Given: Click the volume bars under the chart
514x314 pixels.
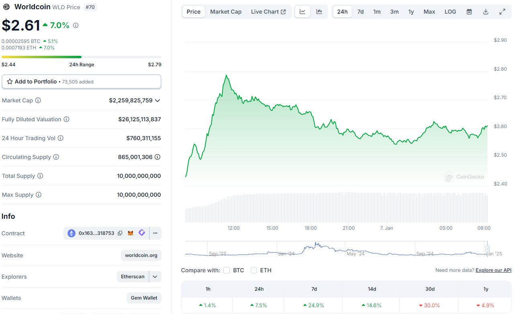Looking at the screenshot, I should coord(337,208).
